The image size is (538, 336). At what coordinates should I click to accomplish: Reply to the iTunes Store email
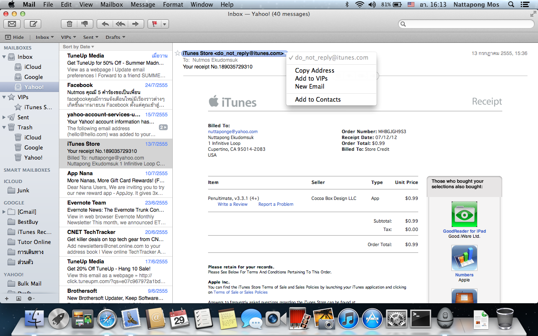coord(105,24)
